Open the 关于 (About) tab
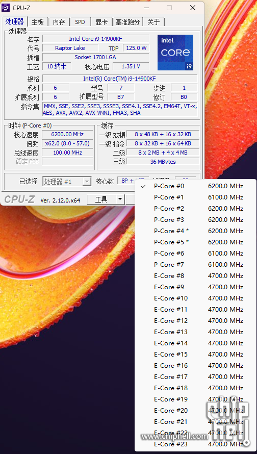257x454 pixels. point(153,22)
